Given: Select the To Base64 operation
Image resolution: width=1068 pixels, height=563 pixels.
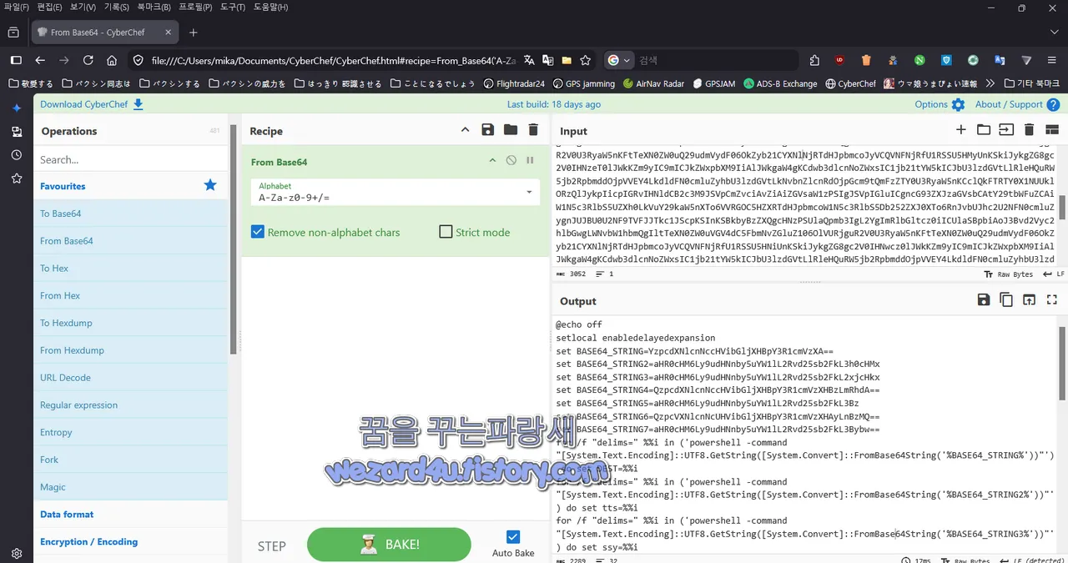Looking at the screenshot, I should 130,214.
